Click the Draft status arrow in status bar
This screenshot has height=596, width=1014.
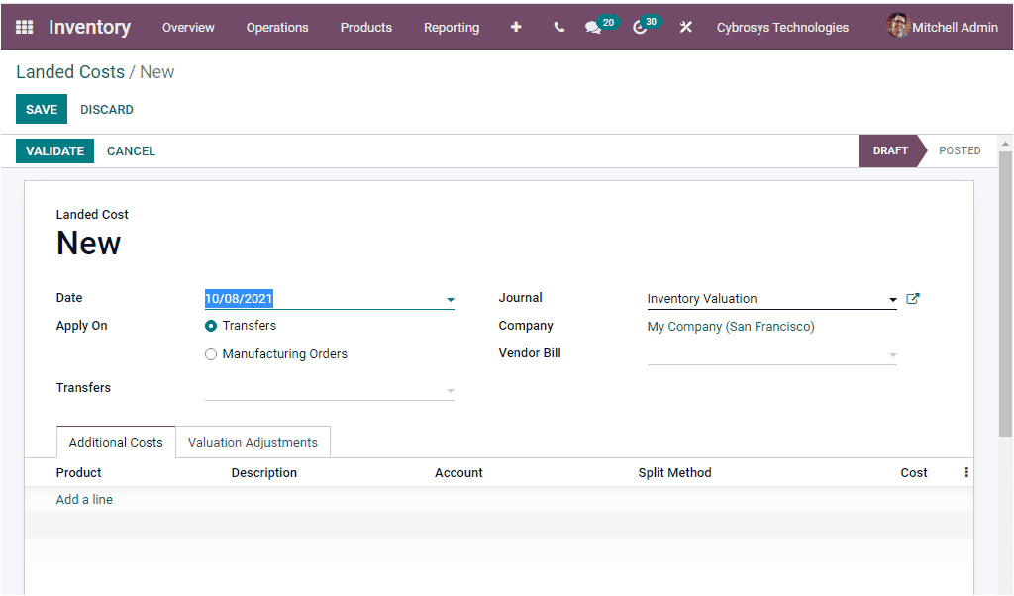(890, 150)
